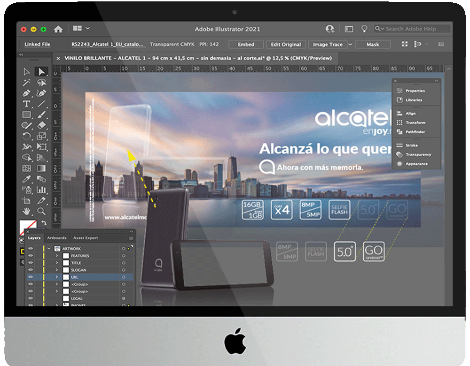Select the Shape Builder tool
This screenshot has height=366, width=470.
(27, 158)
